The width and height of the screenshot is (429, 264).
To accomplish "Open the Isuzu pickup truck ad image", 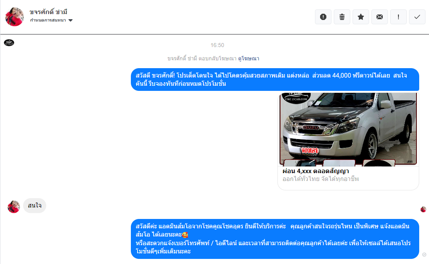I will (x=348, y=129).
